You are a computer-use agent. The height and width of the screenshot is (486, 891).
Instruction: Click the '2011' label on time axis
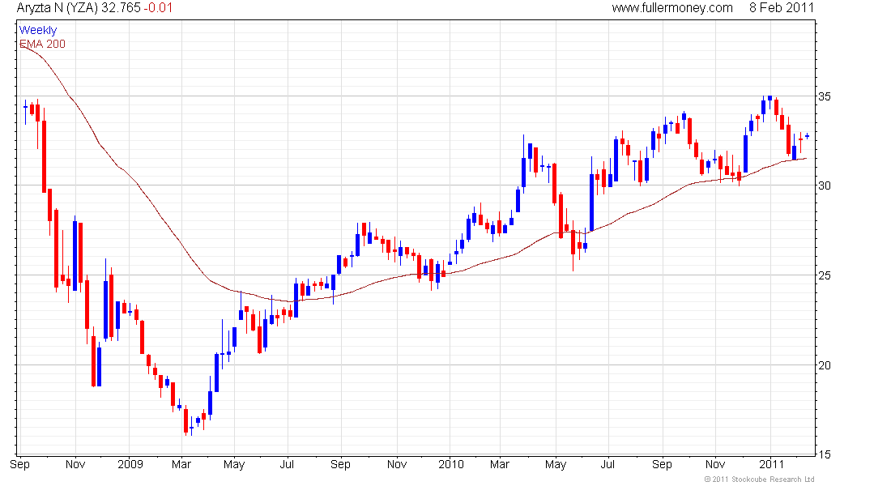[772, 464]
